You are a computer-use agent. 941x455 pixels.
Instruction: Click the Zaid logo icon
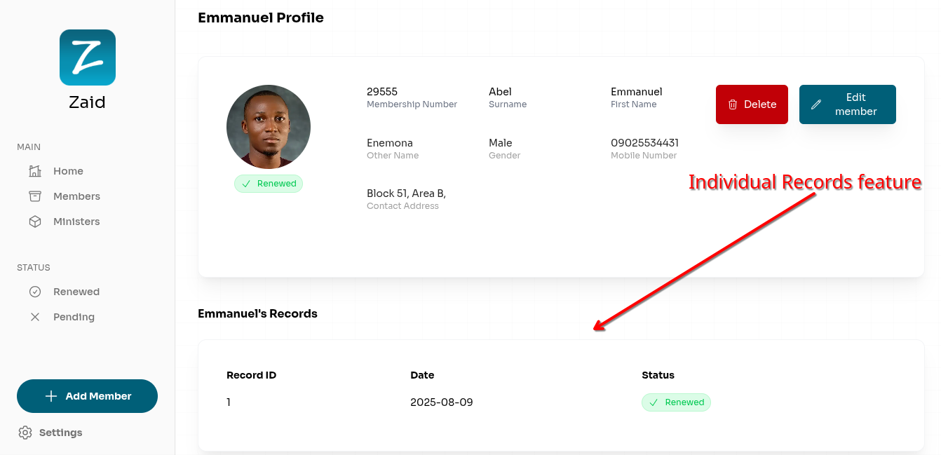[88, 57]
